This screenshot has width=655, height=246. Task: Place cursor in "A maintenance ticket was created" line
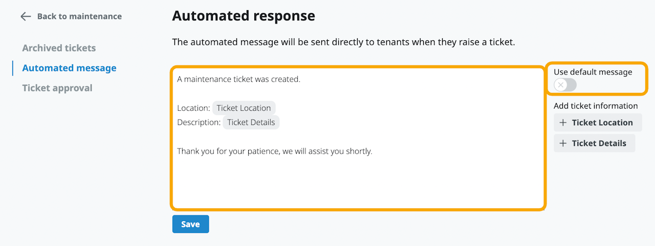[x=238, y=80]
